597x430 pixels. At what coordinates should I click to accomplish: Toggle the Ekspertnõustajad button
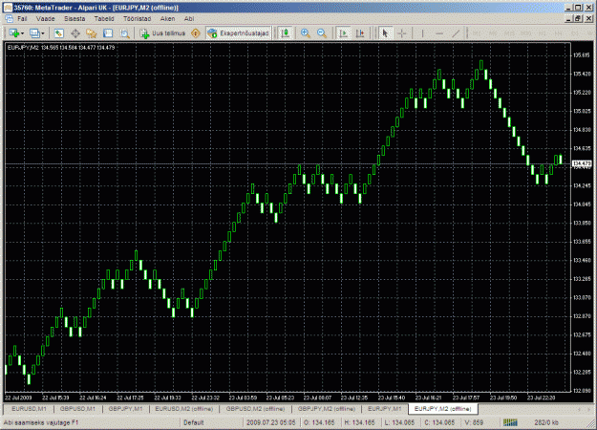(239, 33)
